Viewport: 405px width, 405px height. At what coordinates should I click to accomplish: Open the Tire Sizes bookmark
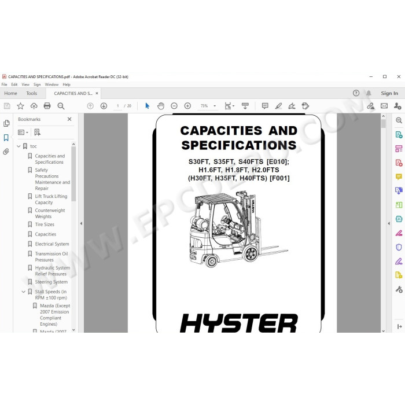(45, 224)
